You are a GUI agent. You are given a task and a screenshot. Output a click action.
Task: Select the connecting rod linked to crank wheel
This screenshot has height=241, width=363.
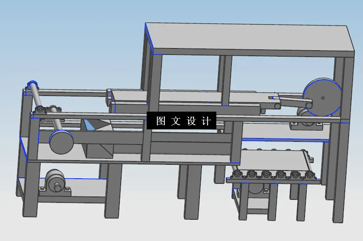pos(294,102)
